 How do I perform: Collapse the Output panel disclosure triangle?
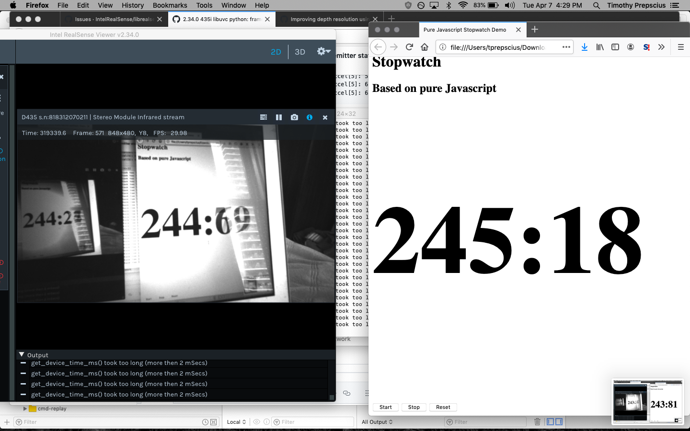click(x=21, y=354)
